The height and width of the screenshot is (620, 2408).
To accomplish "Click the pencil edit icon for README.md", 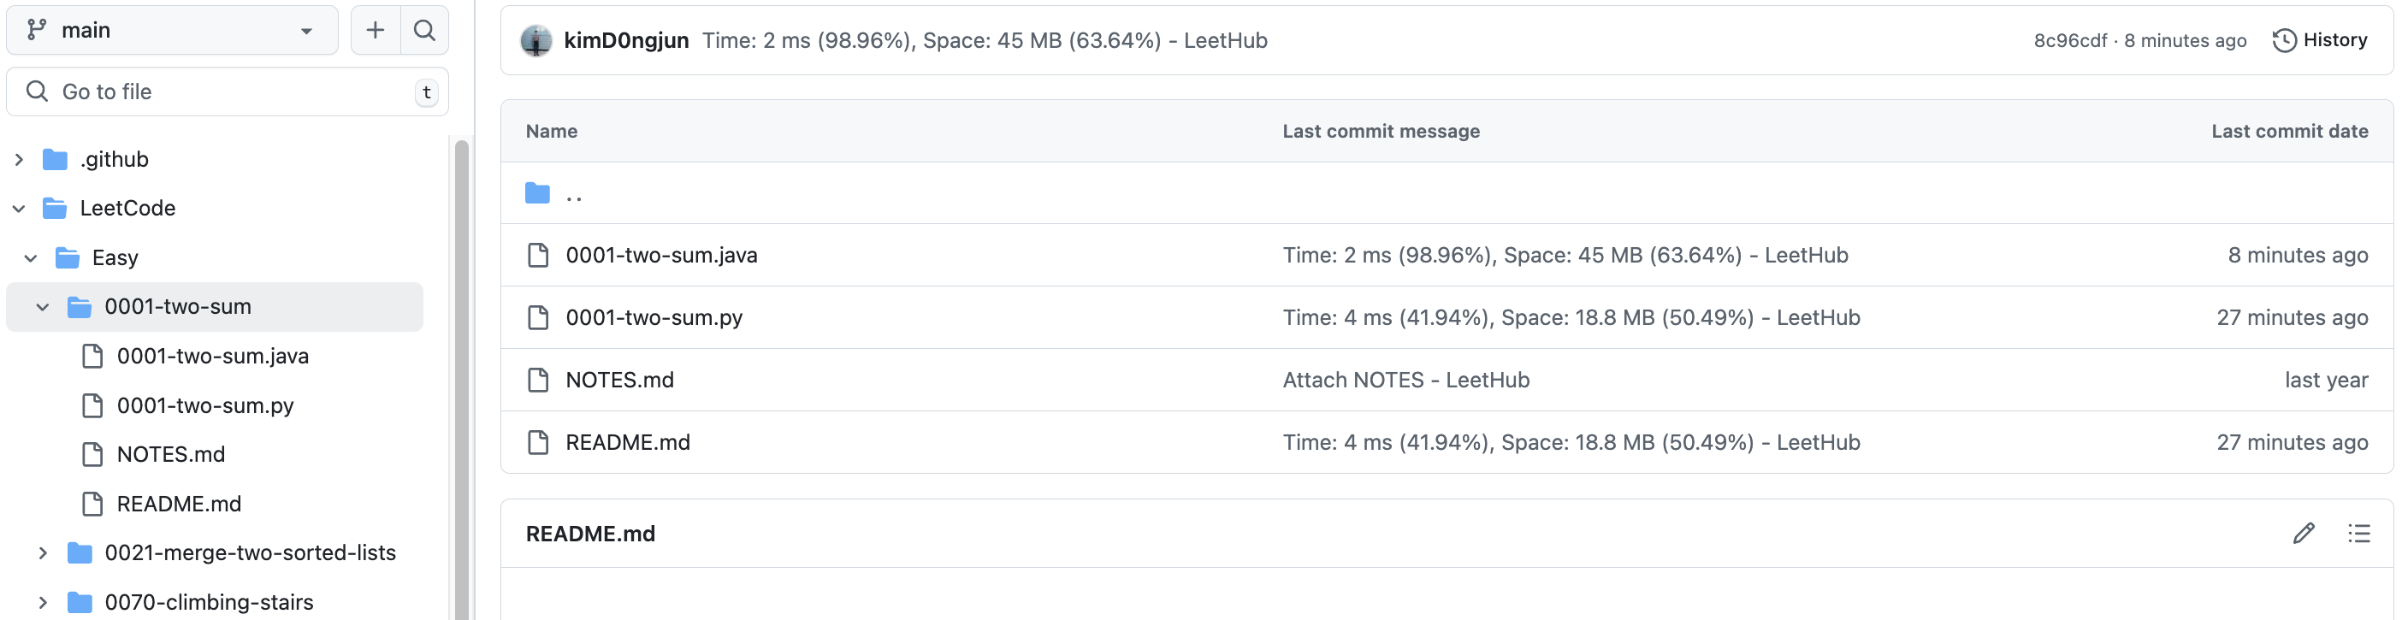I will coord(2304,533).
